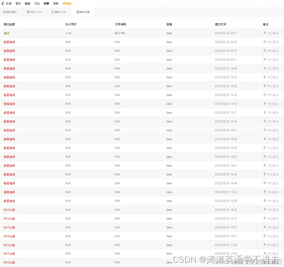
Task: Click the note flag icon for 18:48 submission
Action: [x=265, y=174]
